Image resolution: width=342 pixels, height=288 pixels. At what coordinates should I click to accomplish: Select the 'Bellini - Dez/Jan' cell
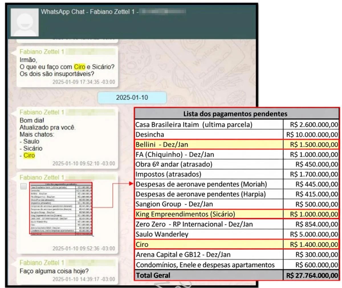pos(209,144)
